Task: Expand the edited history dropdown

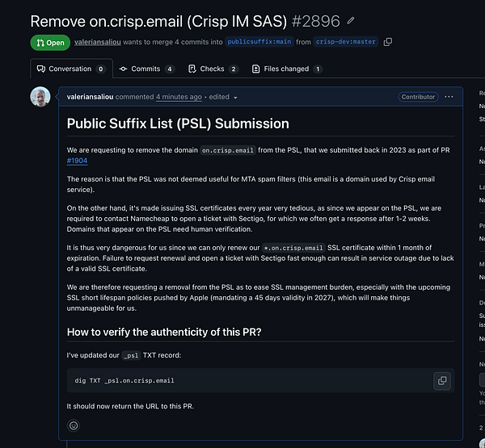Action: pyautogui.click(x=223, y=97)
